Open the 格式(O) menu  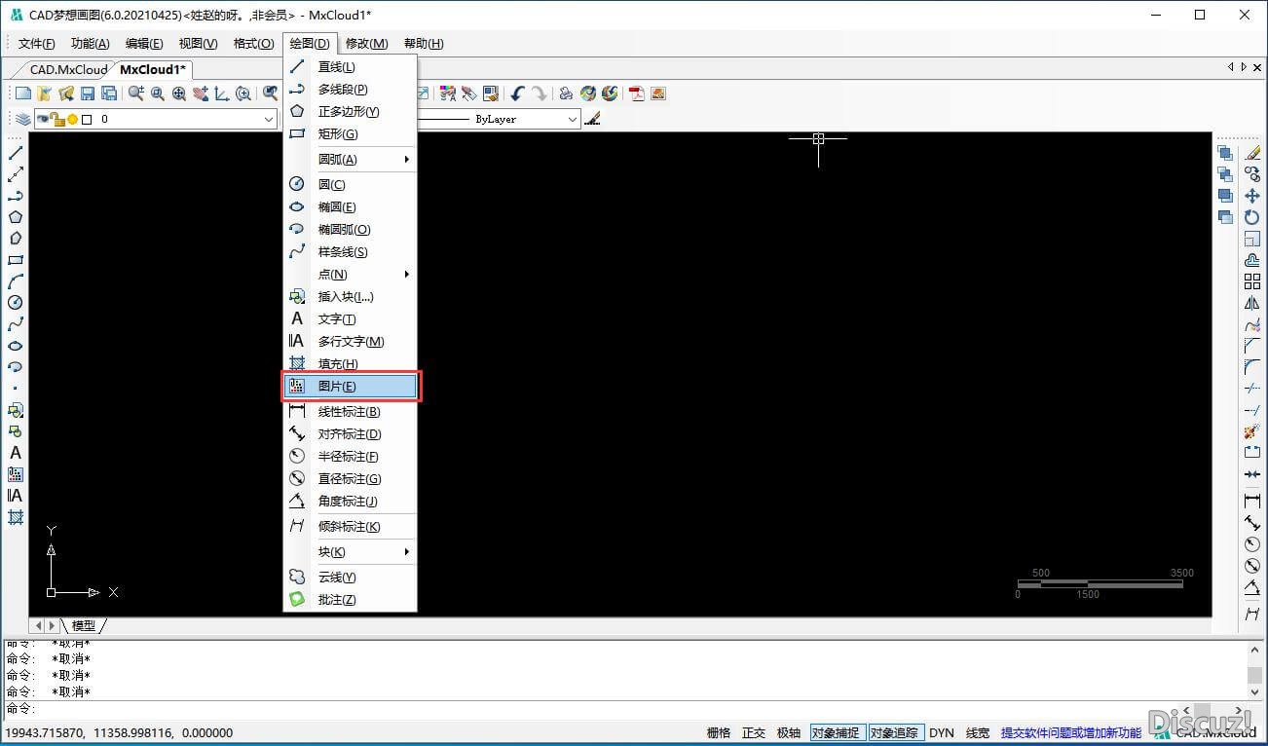click(x=253, y=44)
